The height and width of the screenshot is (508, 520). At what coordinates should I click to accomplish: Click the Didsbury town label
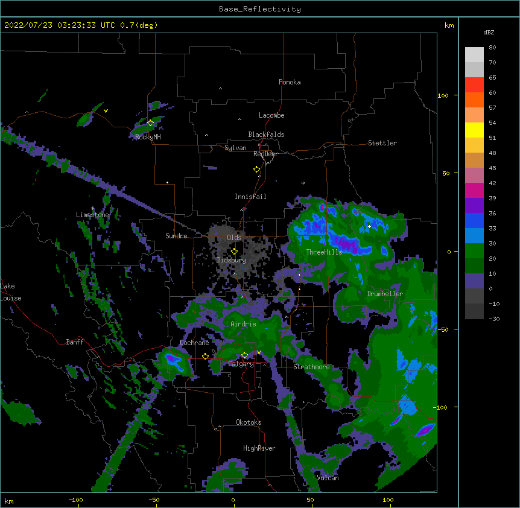coord(231,260)
